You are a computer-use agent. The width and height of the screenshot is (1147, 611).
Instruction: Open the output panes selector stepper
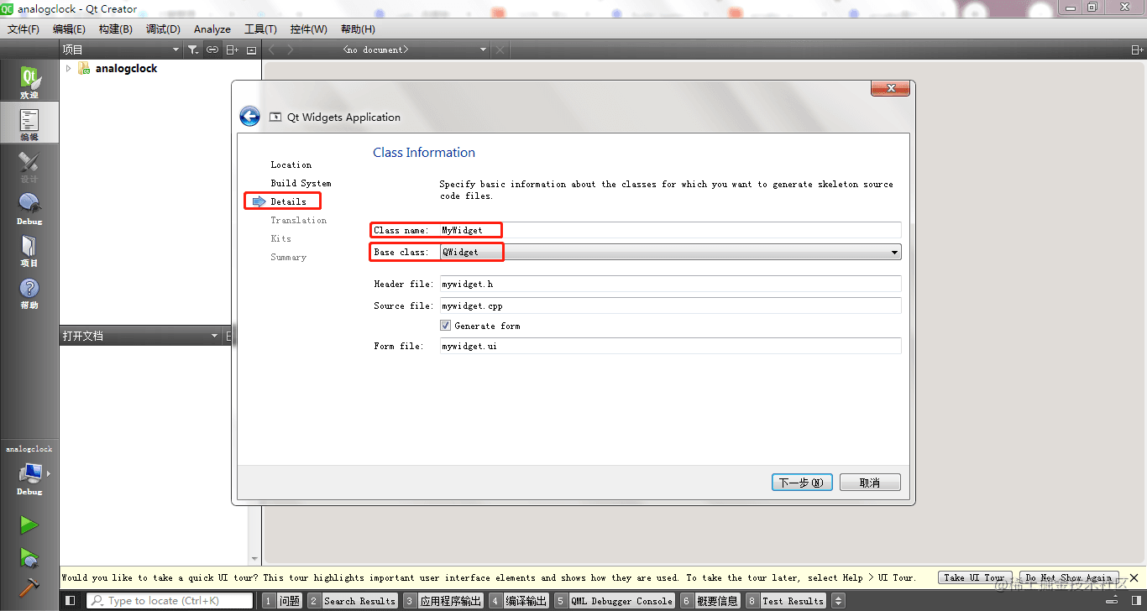point(838,601)
